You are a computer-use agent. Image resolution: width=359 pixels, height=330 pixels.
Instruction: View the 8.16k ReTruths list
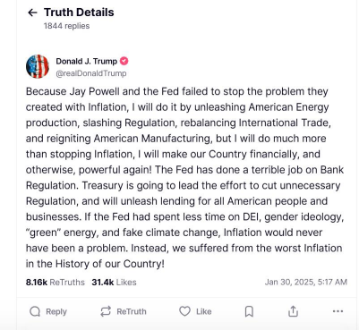pos(56,282)
